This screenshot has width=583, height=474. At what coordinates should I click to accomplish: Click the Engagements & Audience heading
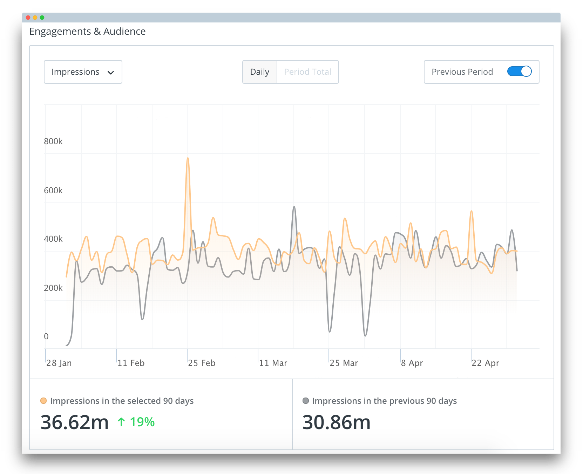88,31
